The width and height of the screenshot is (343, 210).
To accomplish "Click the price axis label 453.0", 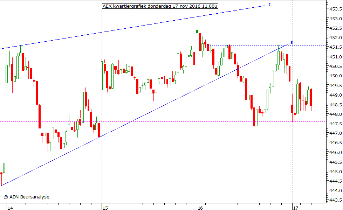I will 336,19.
